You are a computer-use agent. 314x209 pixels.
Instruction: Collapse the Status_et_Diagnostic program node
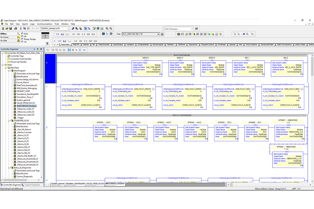(x=9, y=168)
